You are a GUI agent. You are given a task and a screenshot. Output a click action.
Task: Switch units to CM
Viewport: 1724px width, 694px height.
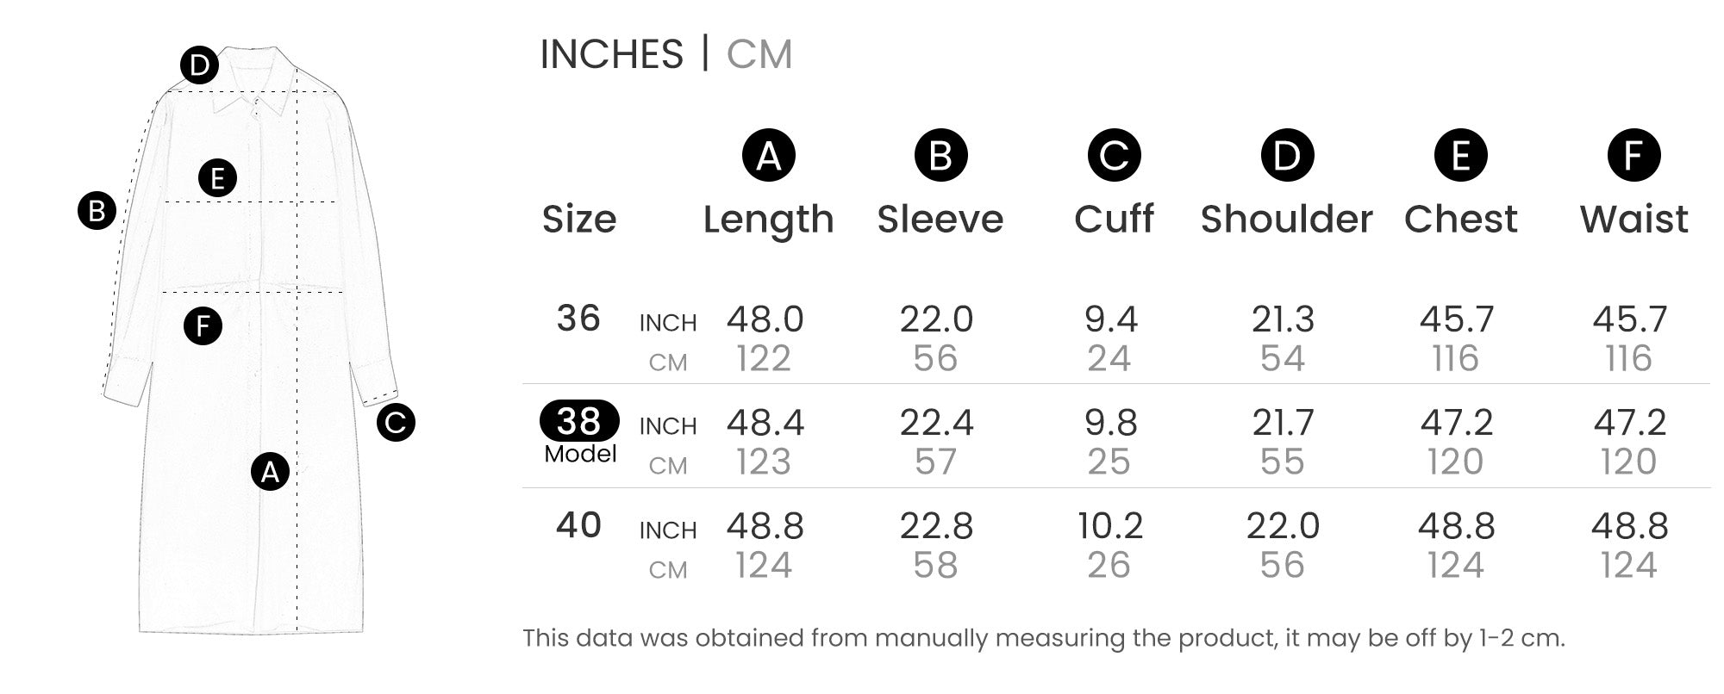759,54
